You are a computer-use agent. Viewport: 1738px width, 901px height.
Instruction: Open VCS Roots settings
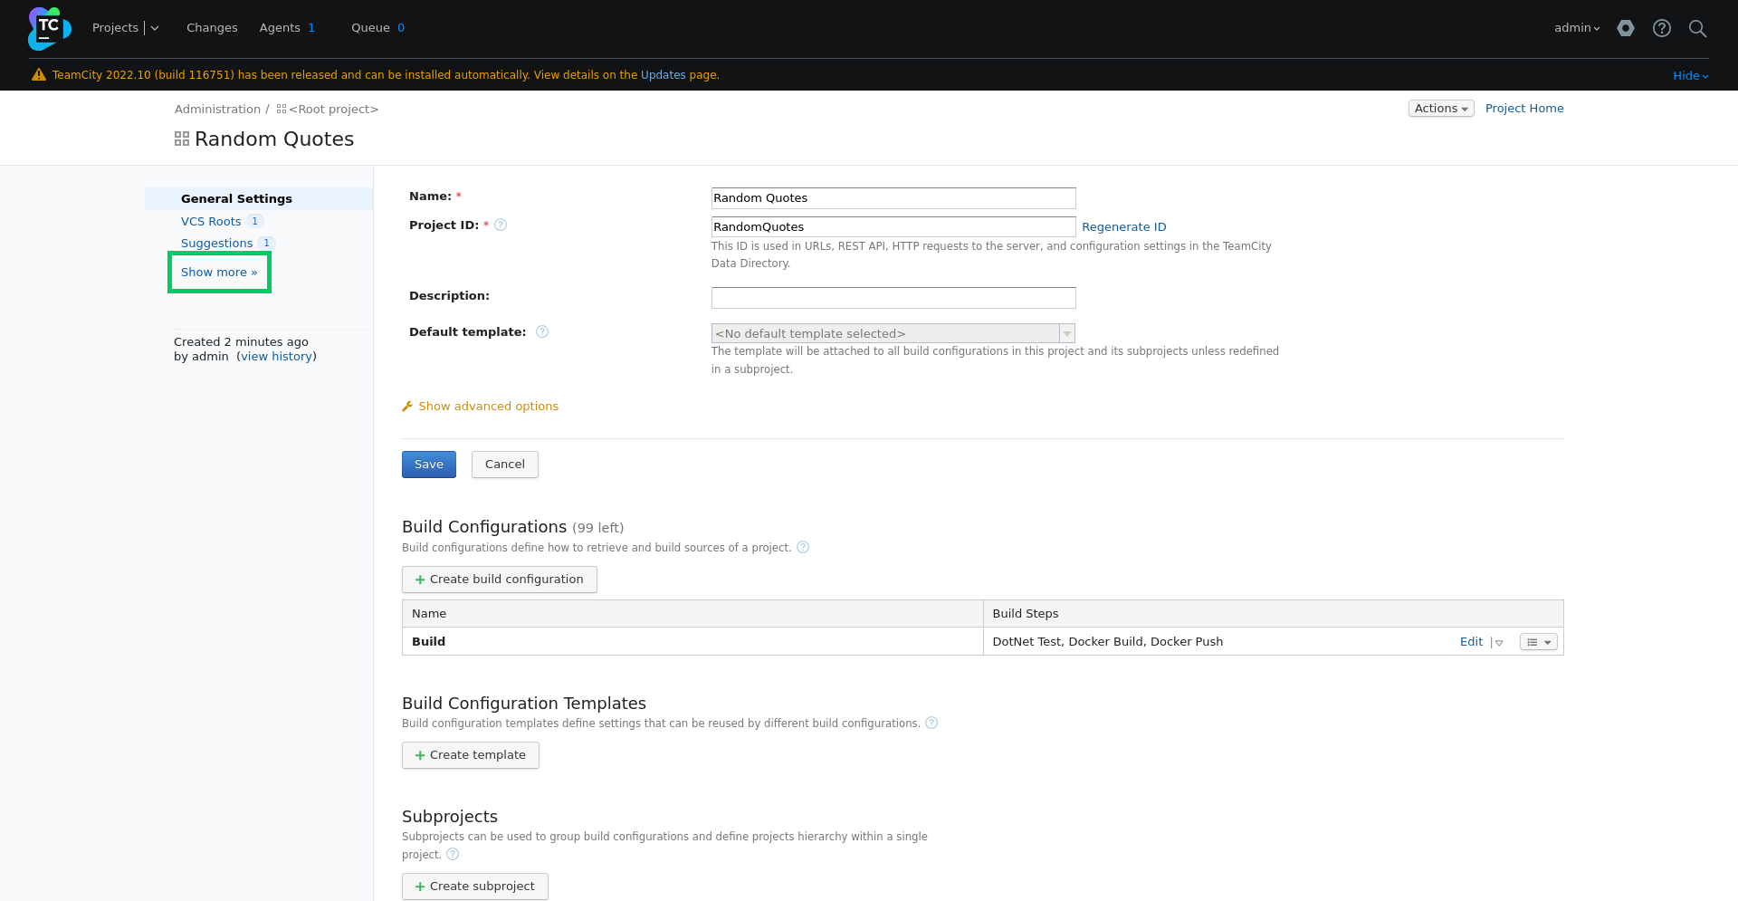(211, 222)
